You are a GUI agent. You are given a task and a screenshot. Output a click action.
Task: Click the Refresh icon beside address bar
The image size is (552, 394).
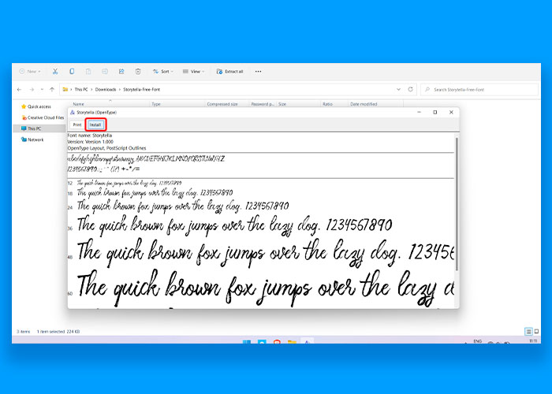[x=411, y=89]
